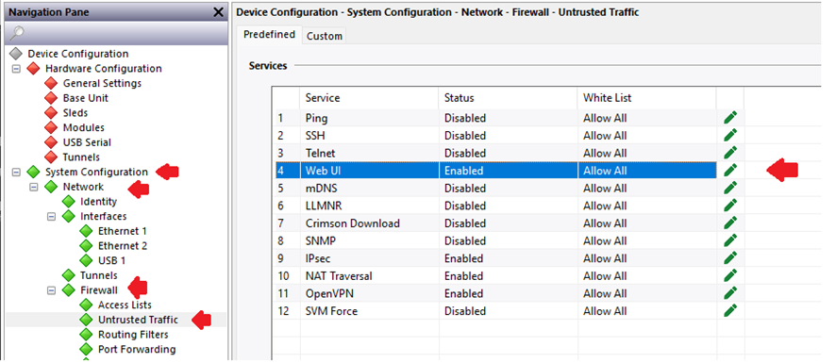Switch to the Custom tab
Screen dimensions: 836x363
tap(325, 36)
